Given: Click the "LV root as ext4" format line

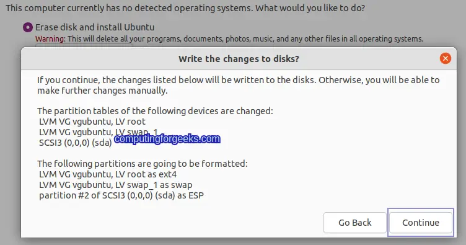Looking at the screenshot, I should [108, 174].
